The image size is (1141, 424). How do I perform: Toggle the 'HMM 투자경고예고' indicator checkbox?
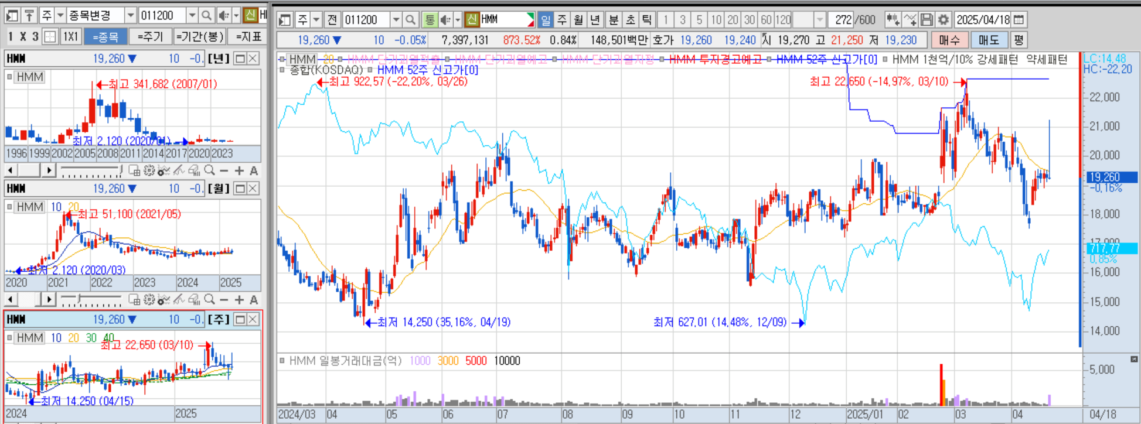point(662,59)
